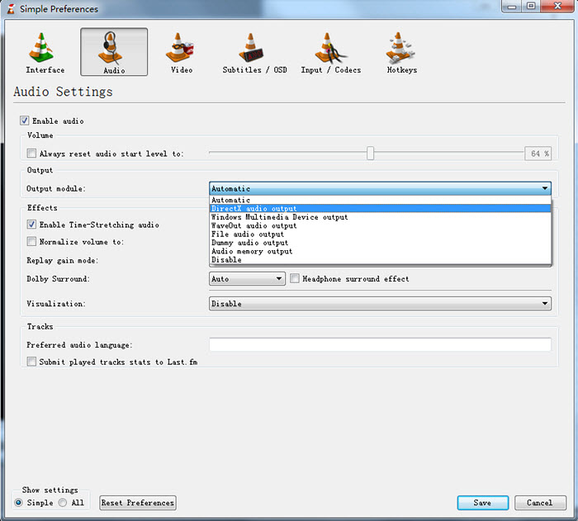Choose Automatic in the output list

click(x=380, y=200)
